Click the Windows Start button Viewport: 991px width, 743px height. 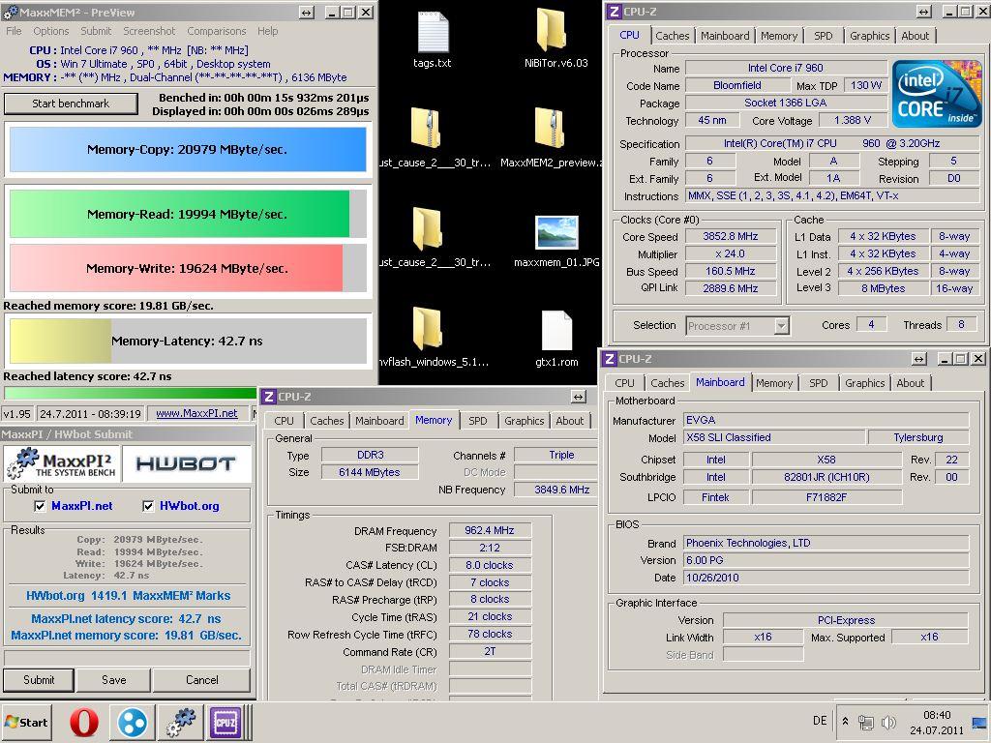[26, 722]
